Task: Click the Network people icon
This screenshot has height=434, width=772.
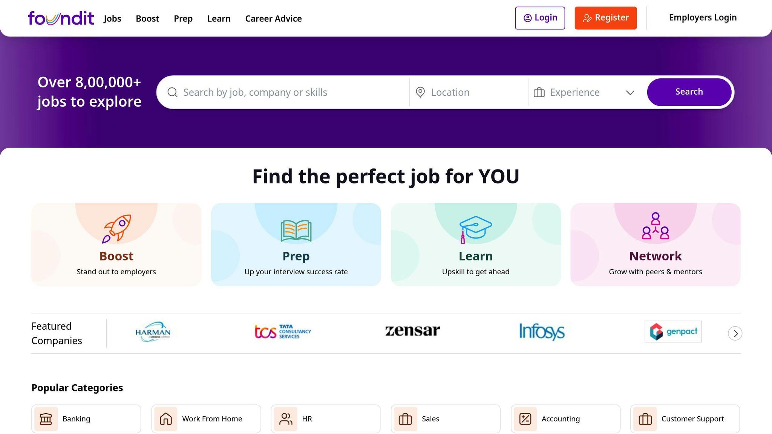Action: click(656, 226)
